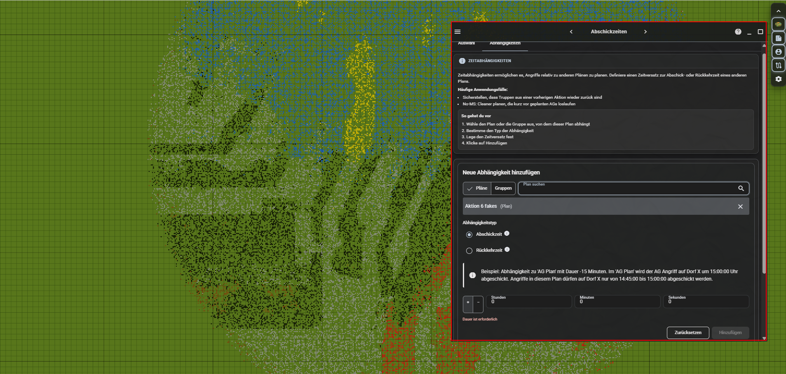Image resolution: width=786 pixels, height=374 pixels.
Task: Switch the filter toggle to Pläne
Action: (477, 188)
